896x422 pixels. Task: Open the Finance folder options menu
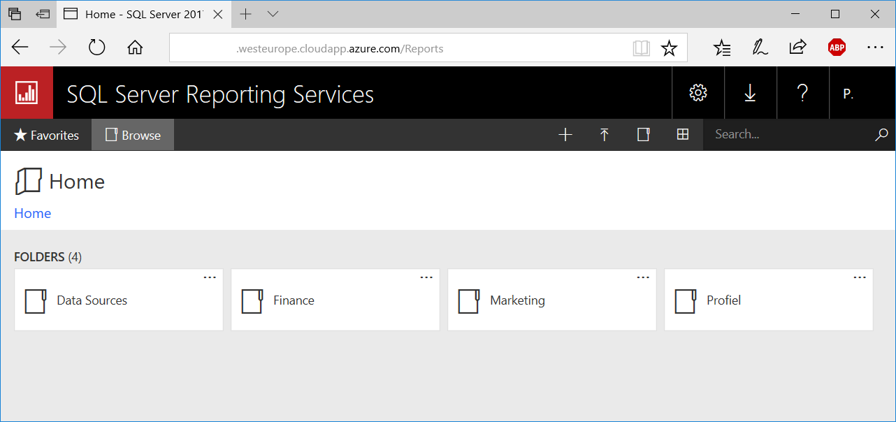426,277
